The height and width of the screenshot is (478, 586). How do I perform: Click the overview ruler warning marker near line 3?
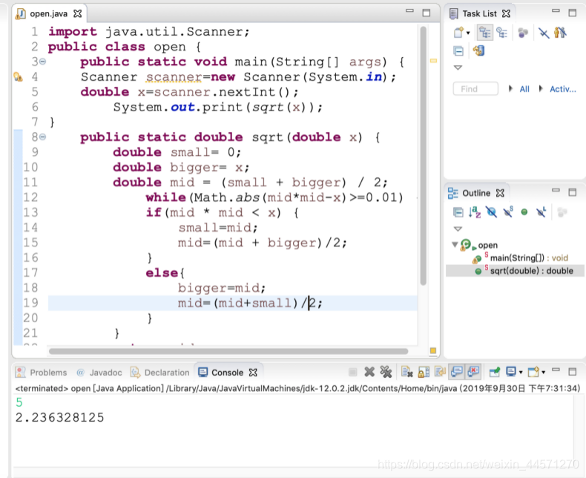433,61
